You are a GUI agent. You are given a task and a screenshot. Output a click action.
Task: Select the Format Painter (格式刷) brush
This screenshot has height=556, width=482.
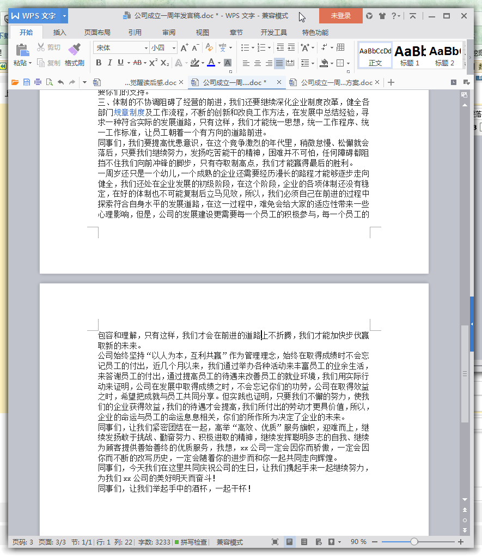tap(75, 55)
